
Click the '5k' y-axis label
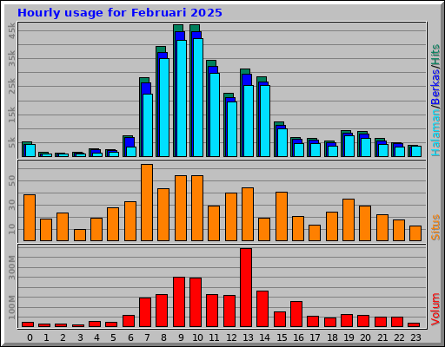[12, 142]
